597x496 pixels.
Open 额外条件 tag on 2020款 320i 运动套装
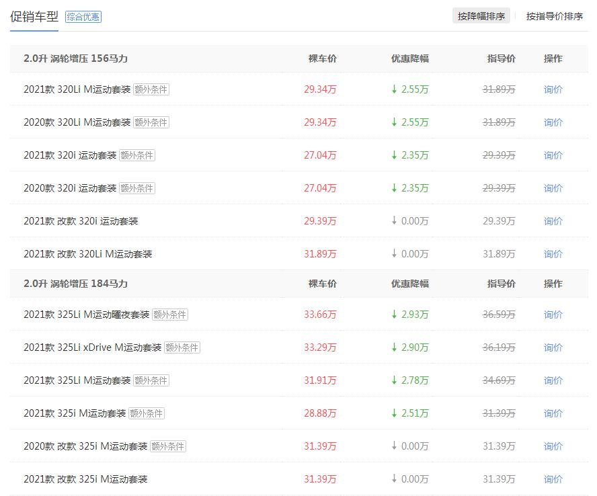pyautogui.click(x=137, y=188)
